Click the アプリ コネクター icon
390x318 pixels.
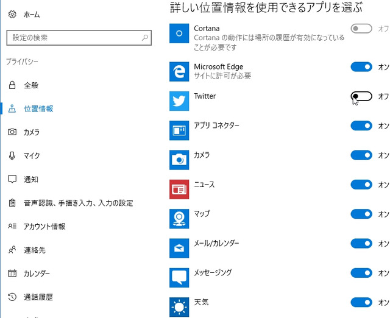pos(179,130)
